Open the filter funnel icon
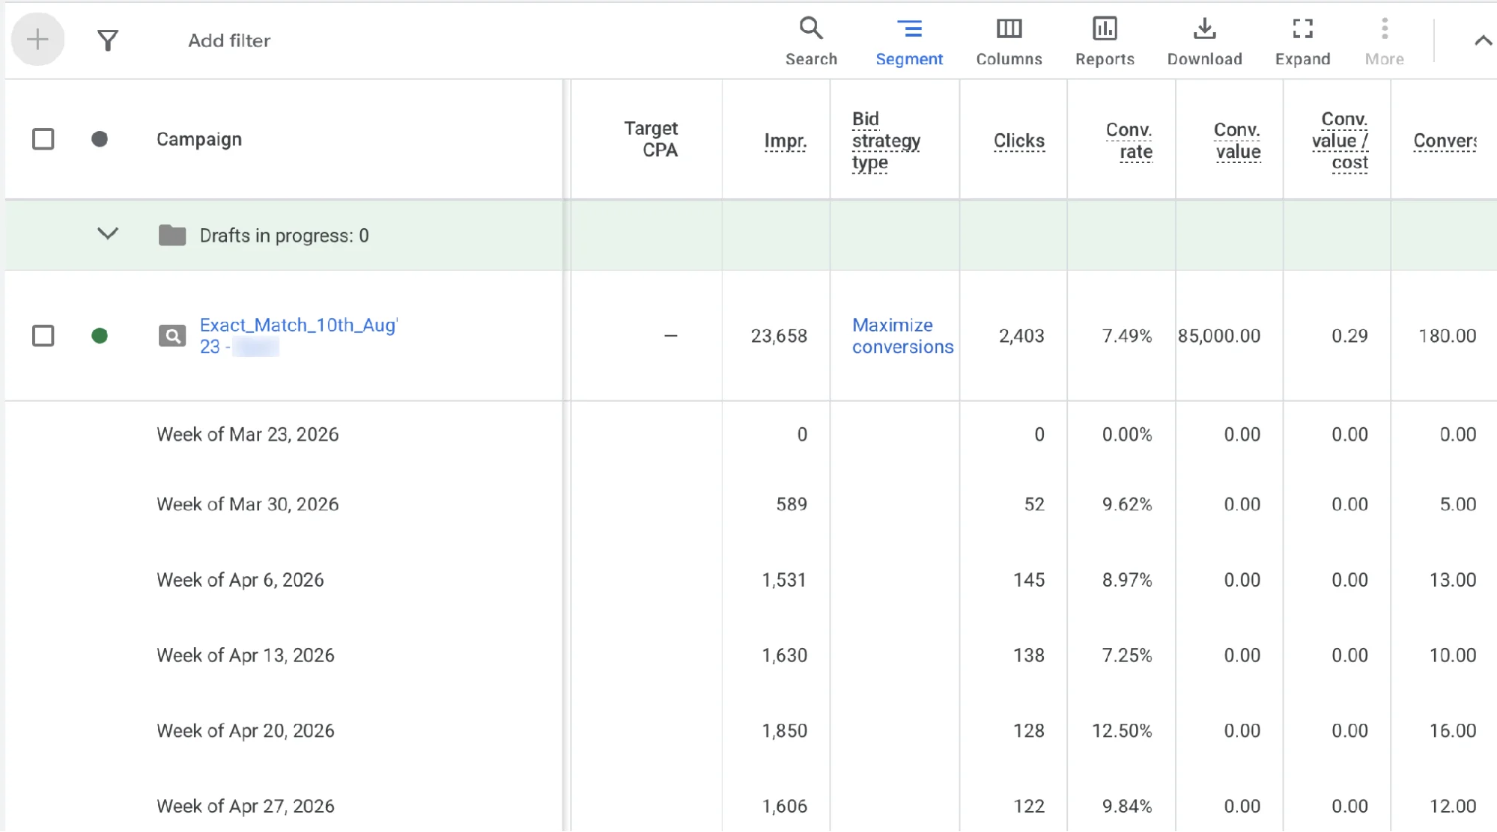Viewport: 1497px width, 832px height. 108,40
